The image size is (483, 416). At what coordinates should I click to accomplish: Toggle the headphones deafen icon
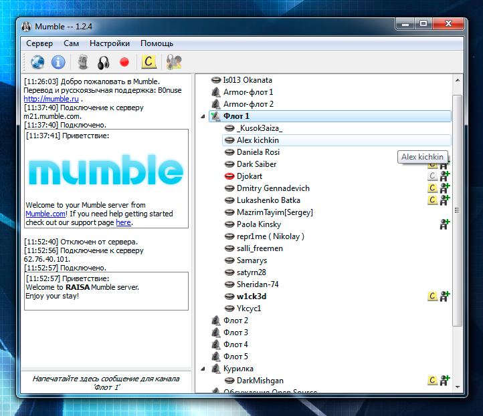tap(104, 62)
